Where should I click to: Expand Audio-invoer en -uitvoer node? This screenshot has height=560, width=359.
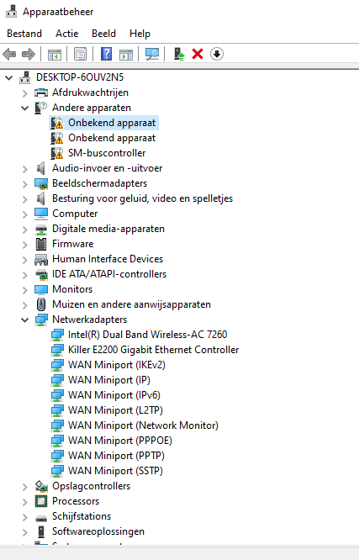point(24,168)
